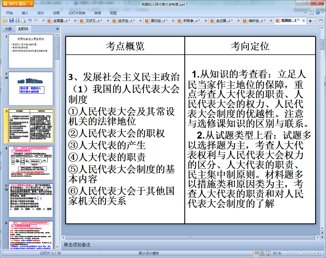This screenshot has width=326, height=258.
Task: Select slide 6 thumbnail
Action: tap(31, 235)
